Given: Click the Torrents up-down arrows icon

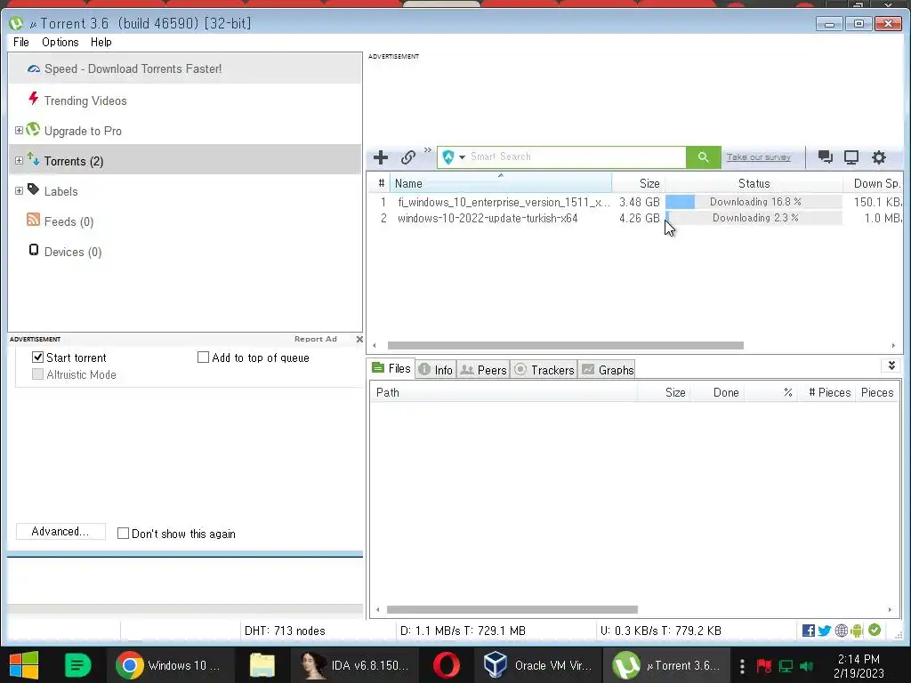Looking at the screenshot, I should point(33,159).
